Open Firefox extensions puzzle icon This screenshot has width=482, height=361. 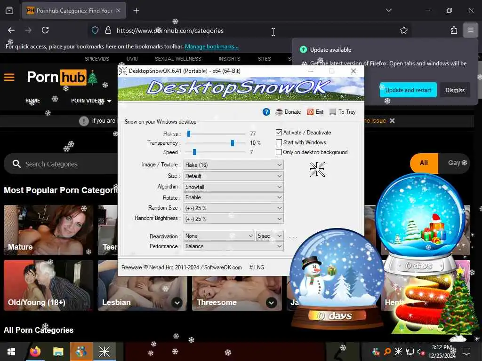[454, 30]
